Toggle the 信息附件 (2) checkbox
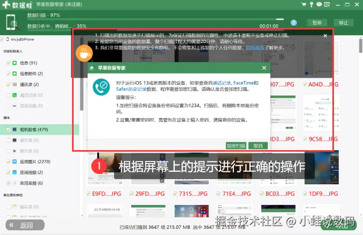The image size is (363, 235). (9, 74)
